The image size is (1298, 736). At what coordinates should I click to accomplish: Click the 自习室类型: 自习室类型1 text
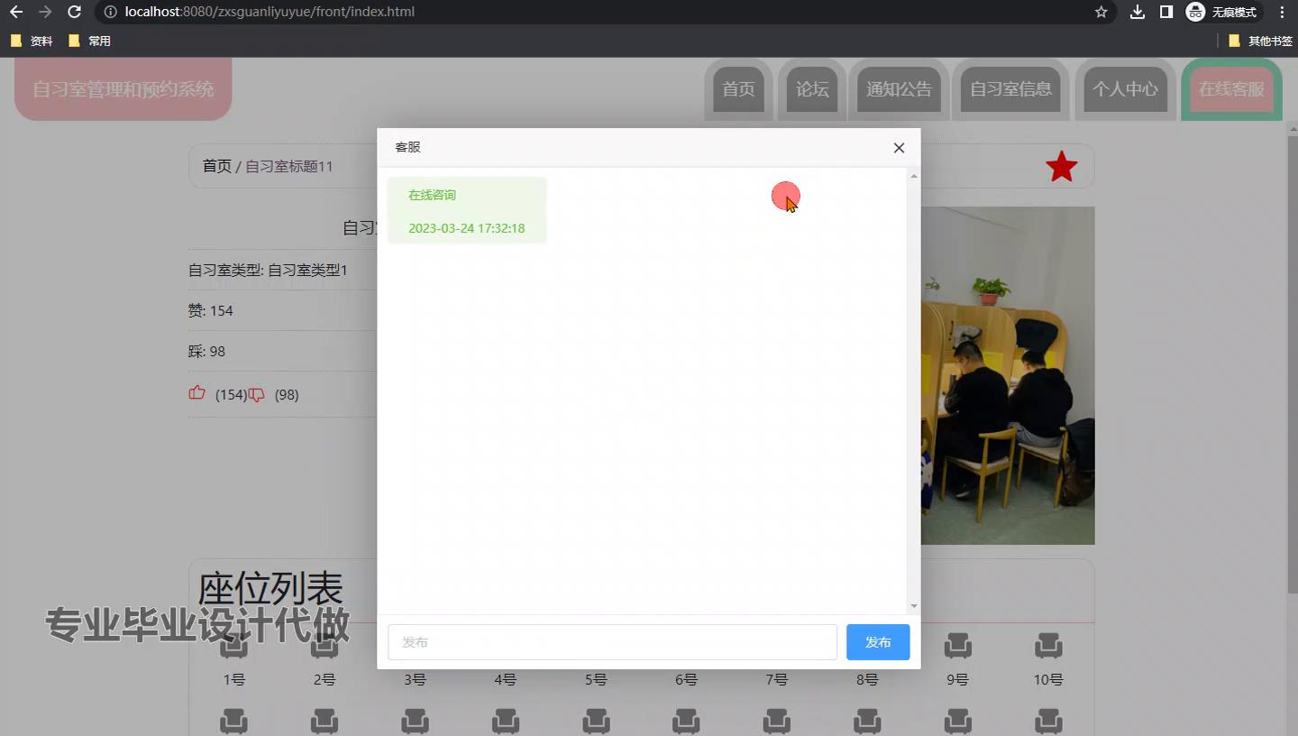click(x=268, y=270)
